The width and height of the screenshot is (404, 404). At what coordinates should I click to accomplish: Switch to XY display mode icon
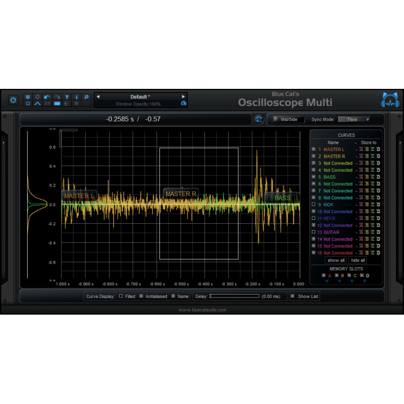(47, 104)
